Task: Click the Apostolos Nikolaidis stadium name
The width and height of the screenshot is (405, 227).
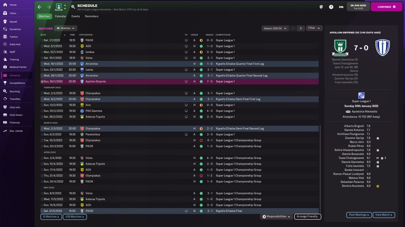Action: [364, 112]
